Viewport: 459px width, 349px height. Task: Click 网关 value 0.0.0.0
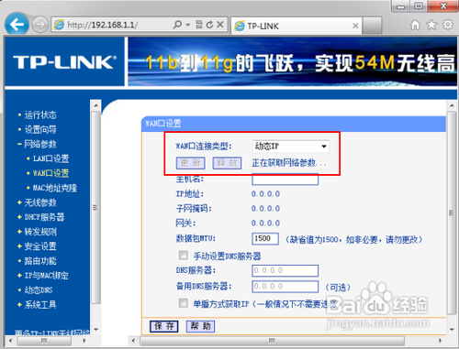click(x=265, y=224)
